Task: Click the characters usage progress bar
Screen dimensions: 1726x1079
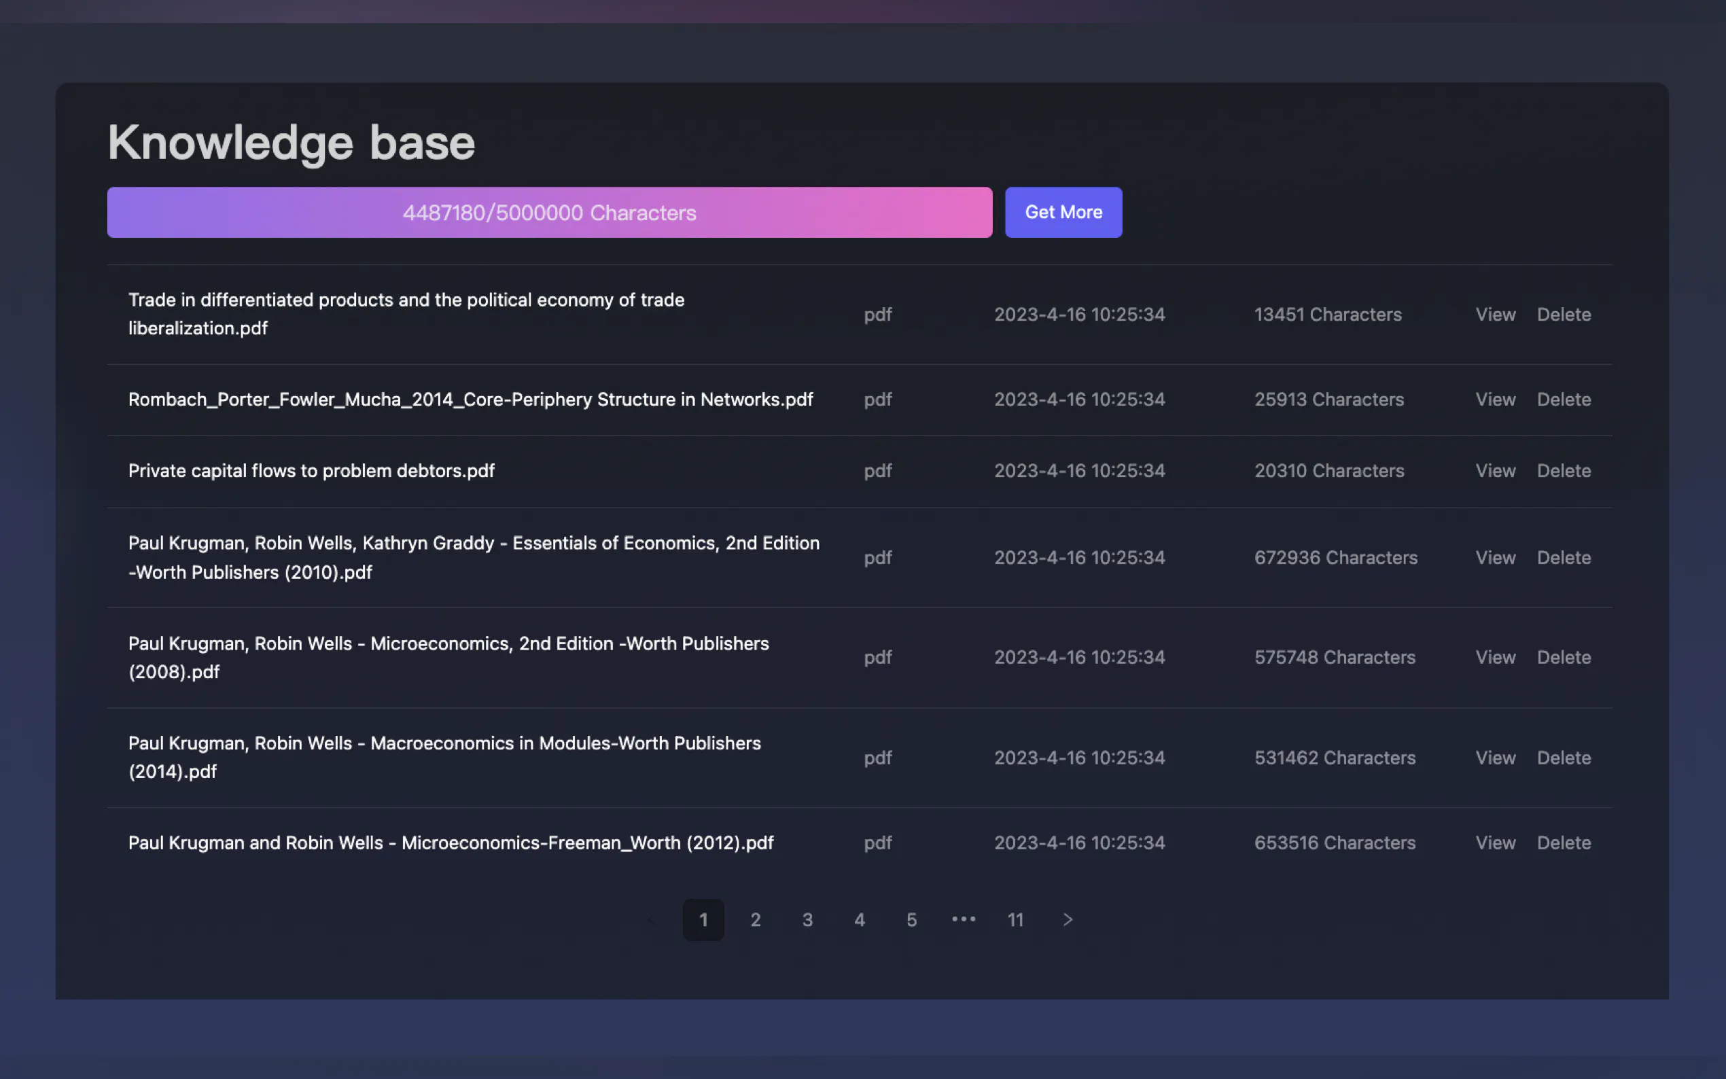Action: [x=550, y=212]
